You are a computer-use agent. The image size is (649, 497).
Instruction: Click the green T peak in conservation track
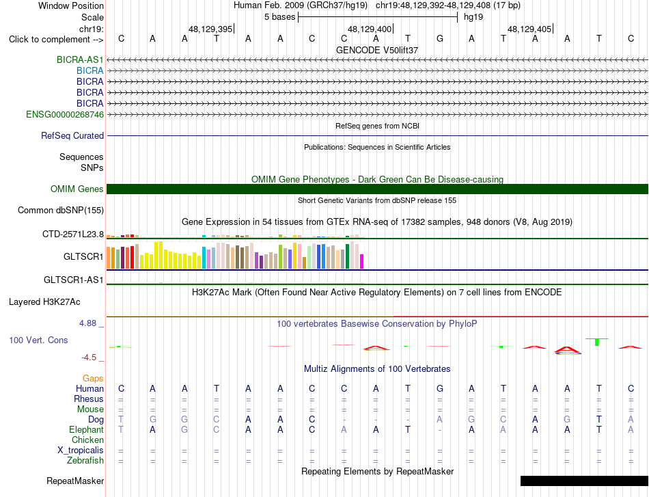click(x=597, y=342)
